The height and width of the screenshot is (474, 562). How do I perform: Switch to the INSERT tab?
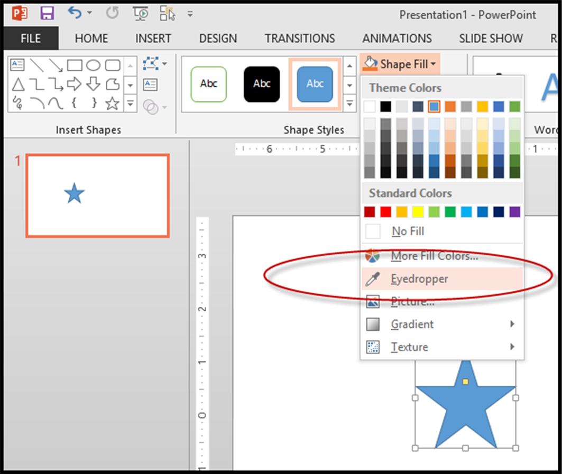tap(153, 39)
